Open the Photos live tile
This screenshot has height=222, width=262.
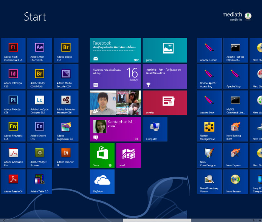tap(165, 50)
